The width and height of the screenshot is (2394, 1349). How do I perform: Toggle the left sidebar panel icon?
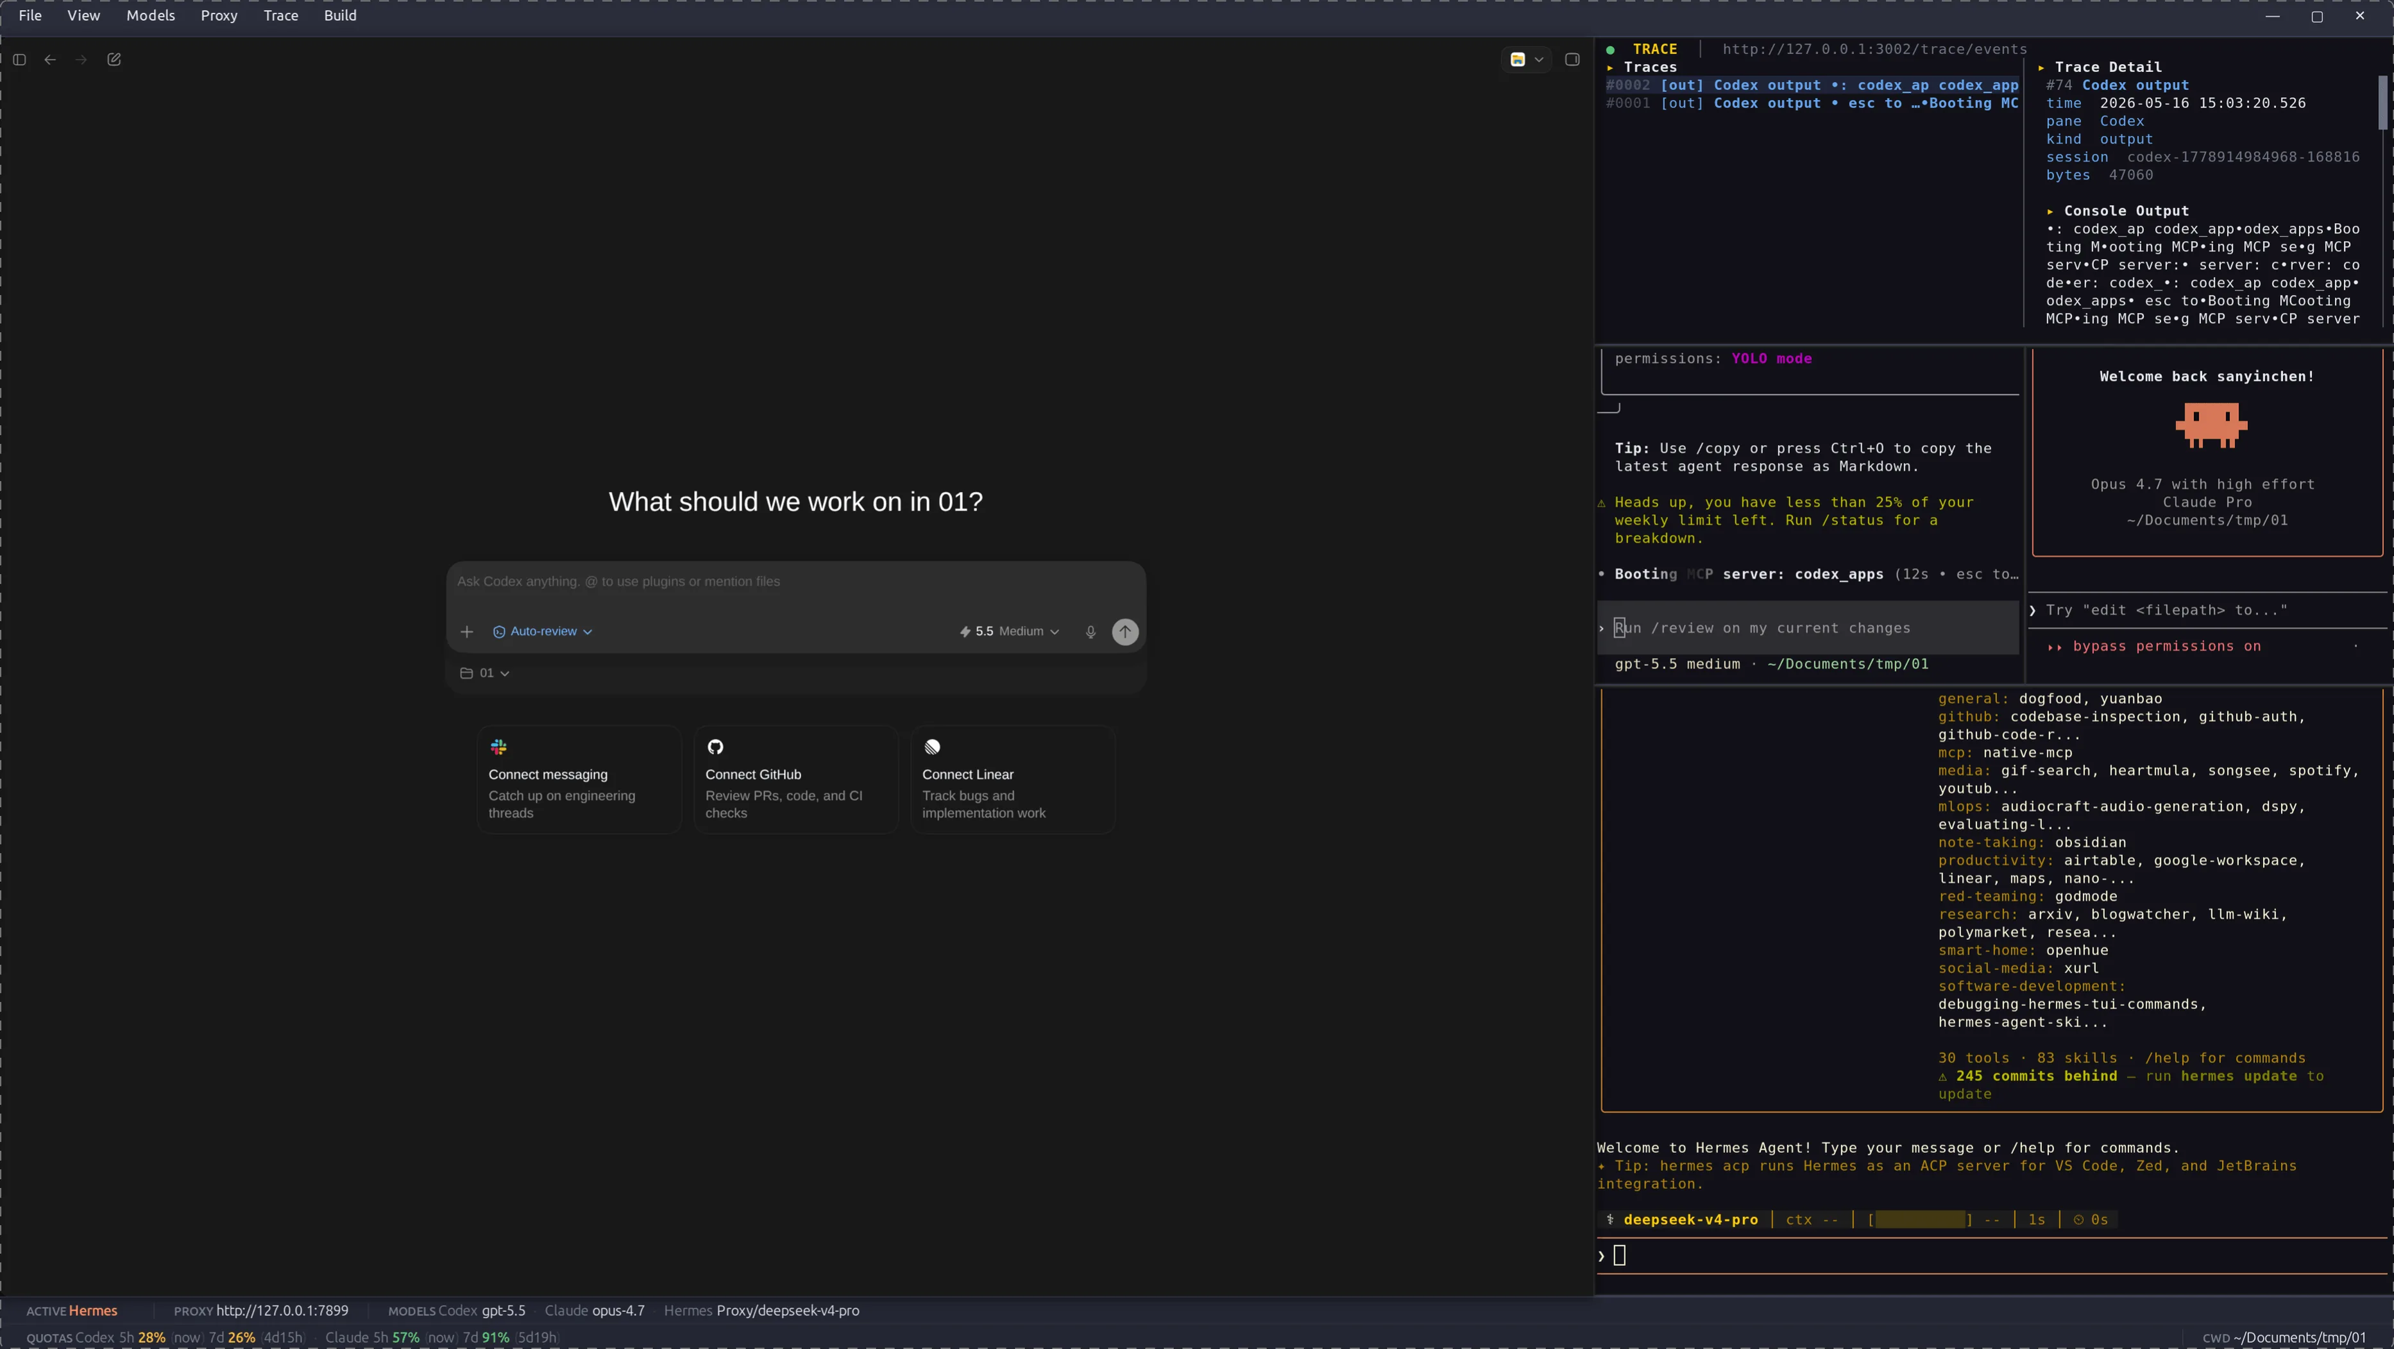pos(19,60)
